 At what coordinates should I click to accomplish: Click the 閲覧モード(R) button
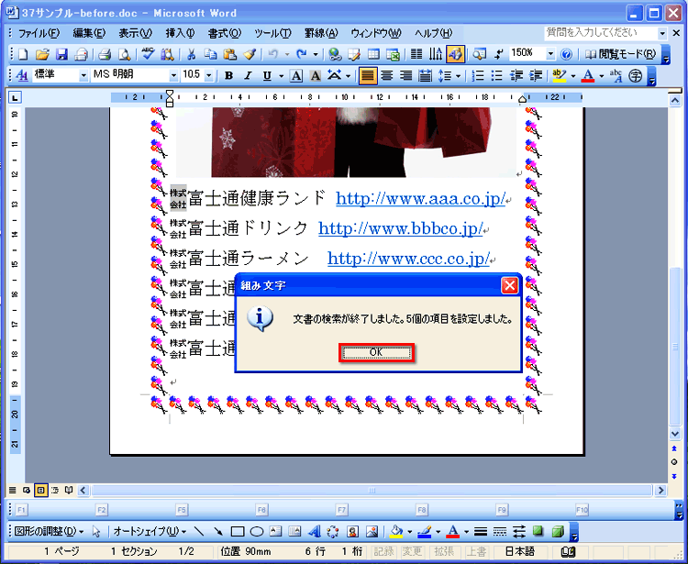click(620, 54)
